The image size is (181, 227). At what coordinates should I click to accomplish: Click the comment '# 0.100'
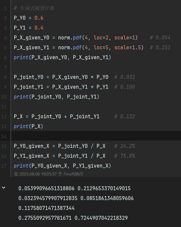(124, 87)
